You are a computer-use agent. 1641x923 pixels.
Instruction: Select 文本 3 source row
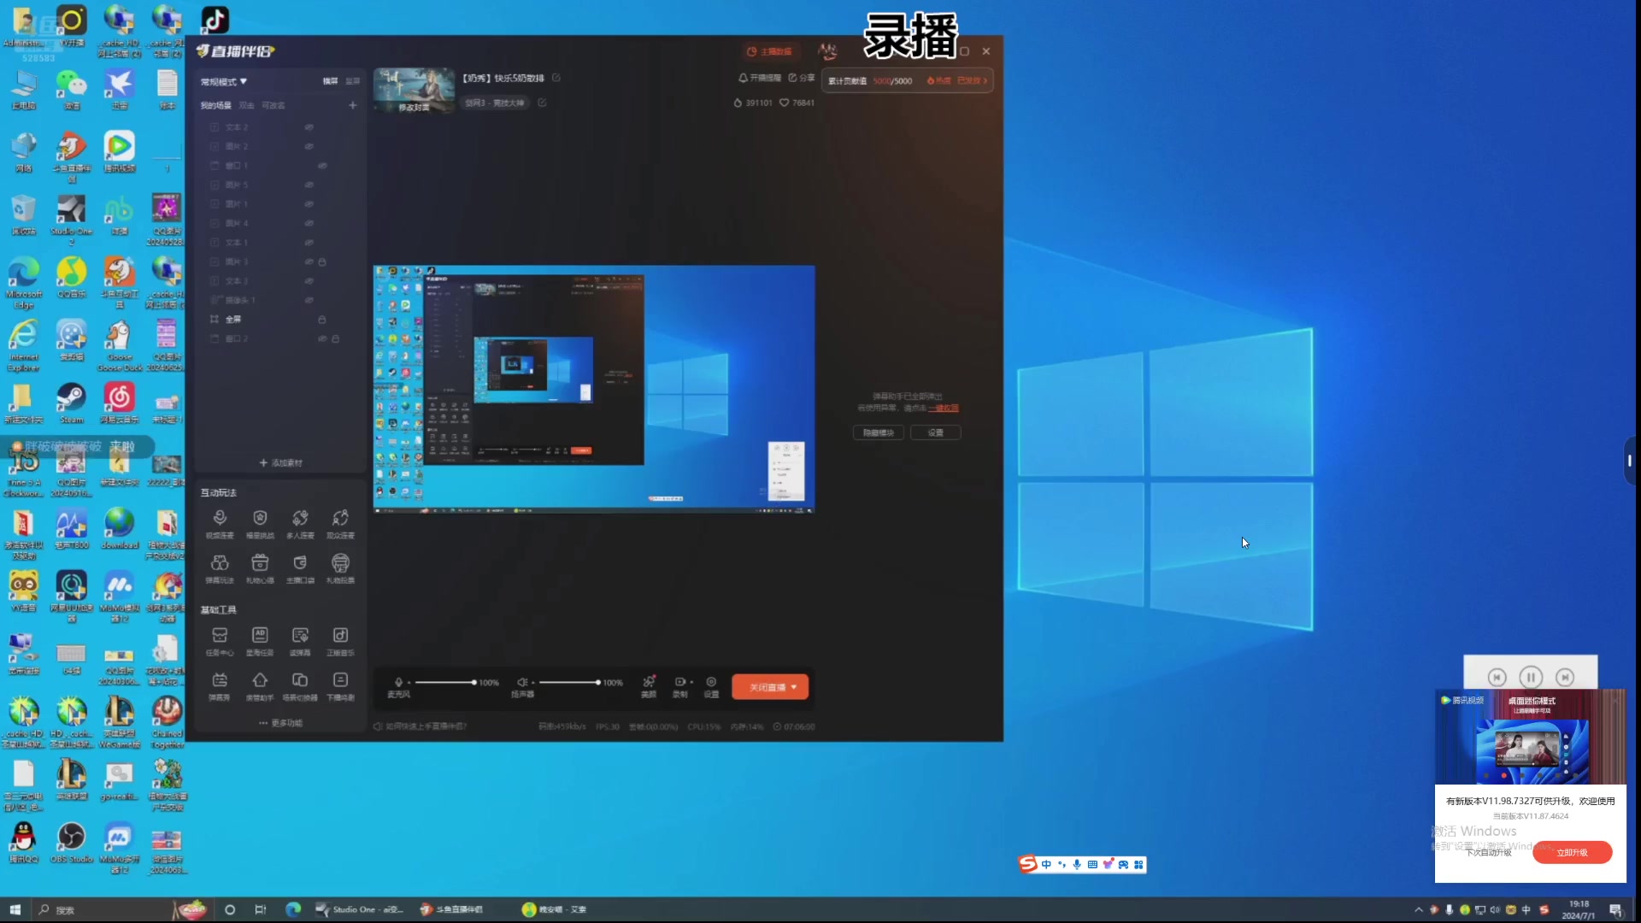tap(279, 281)
